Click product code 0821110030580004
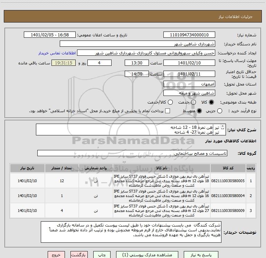266x258 pixels. click(228, 196)
